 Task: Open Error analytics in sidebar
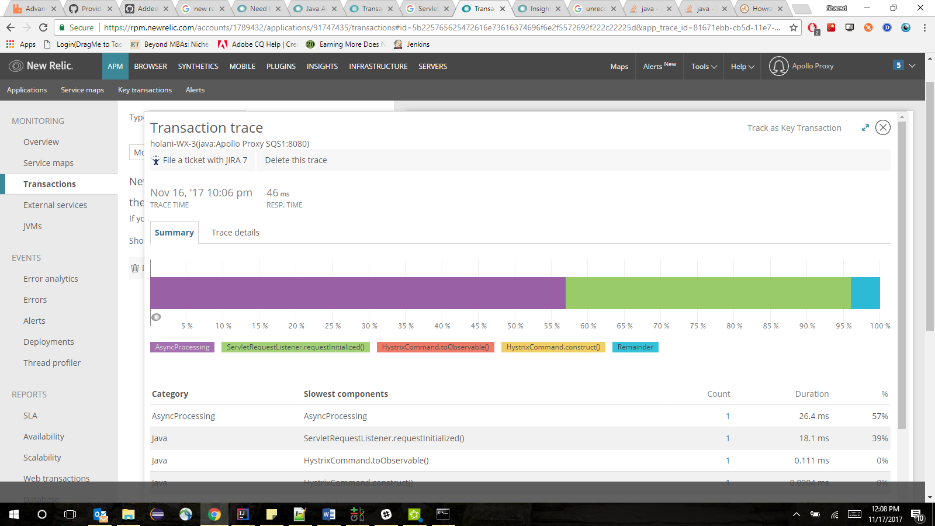(x=50, y=279)
